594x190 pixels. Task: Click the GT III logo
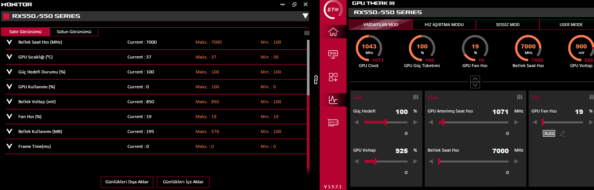pos(333,10)
